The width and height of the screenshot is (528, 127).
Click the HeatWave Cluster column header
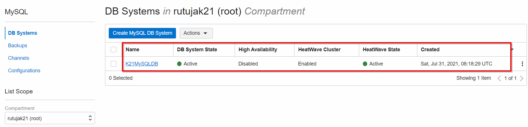(319, 50)
